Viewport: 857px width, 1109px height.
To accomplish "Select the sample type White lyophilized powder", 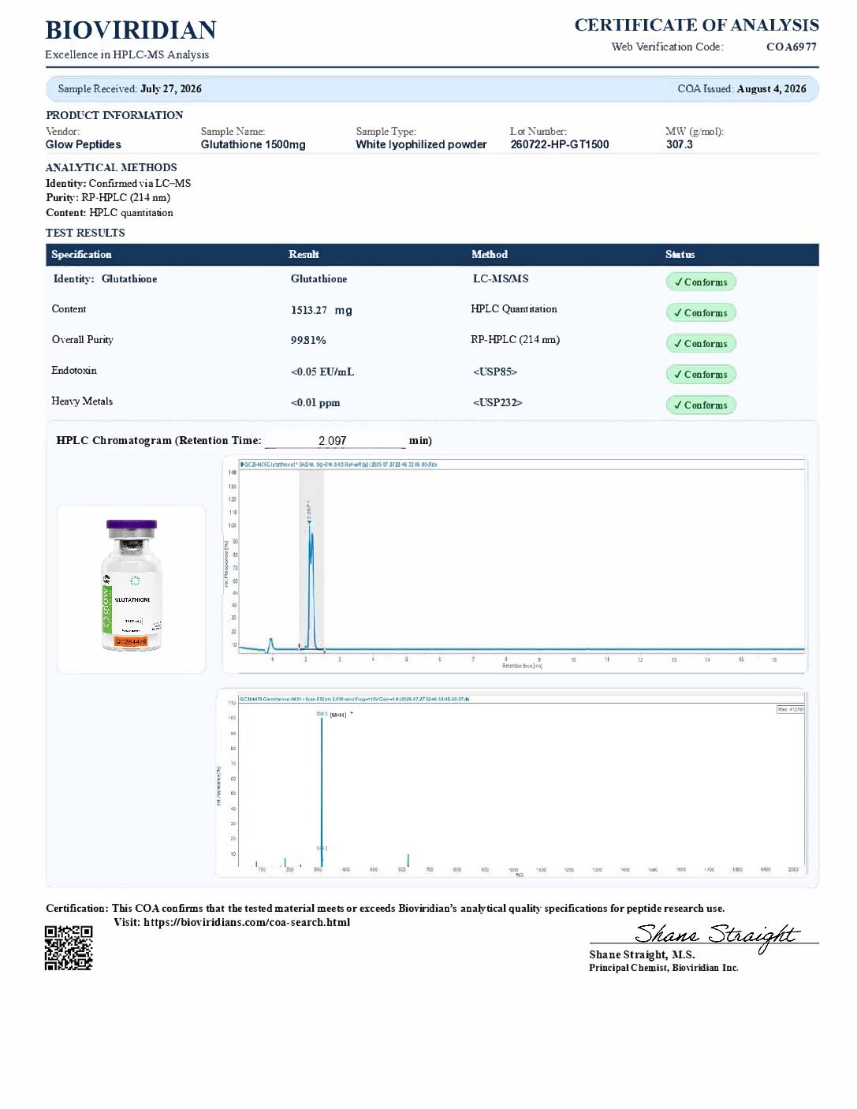I will [x=421, y=144].
